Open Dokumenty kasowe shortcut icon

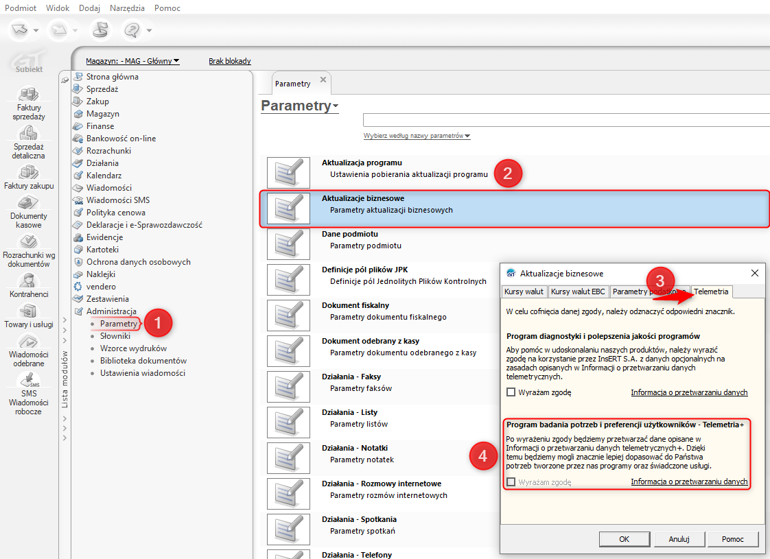coord(29,202)
